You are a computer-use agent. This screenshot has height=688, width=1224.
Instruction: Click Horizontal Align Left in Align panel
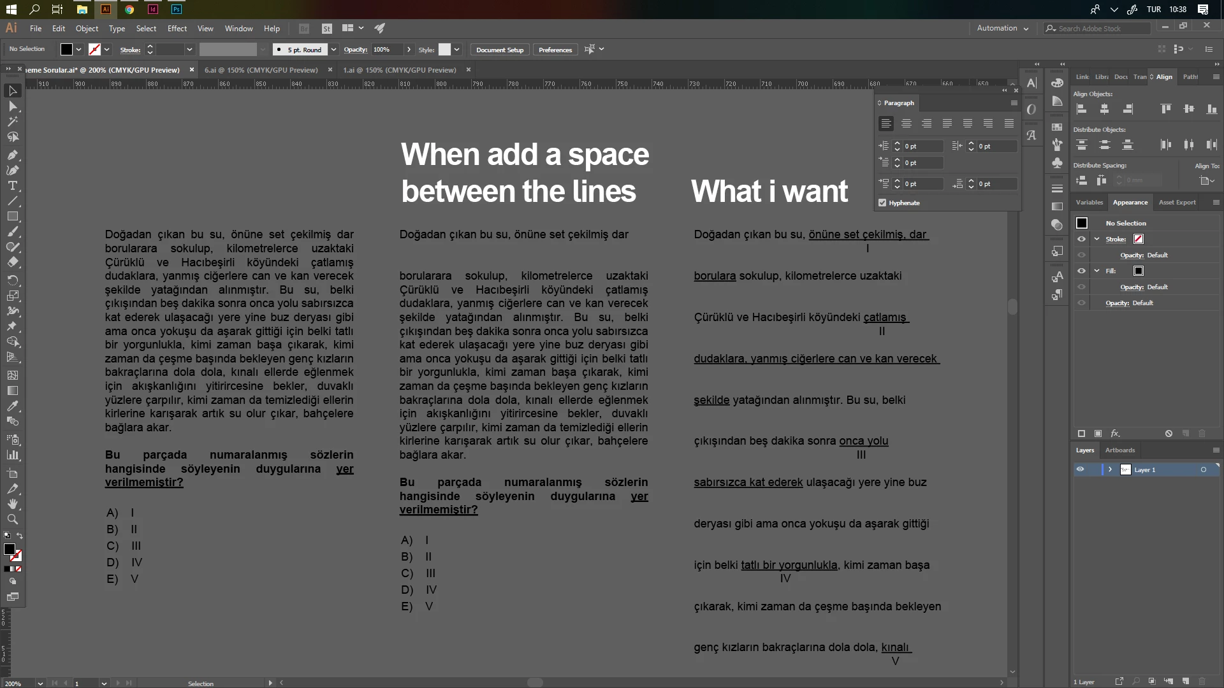click(x=1082, y=109)
